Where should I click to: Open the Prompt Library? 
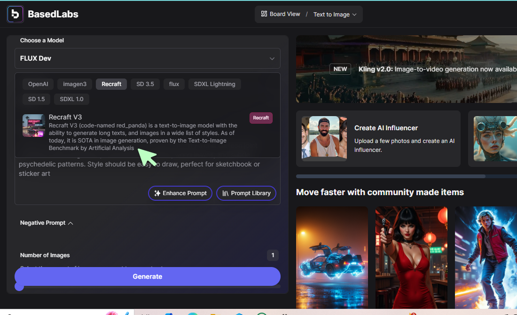[246, 193]
